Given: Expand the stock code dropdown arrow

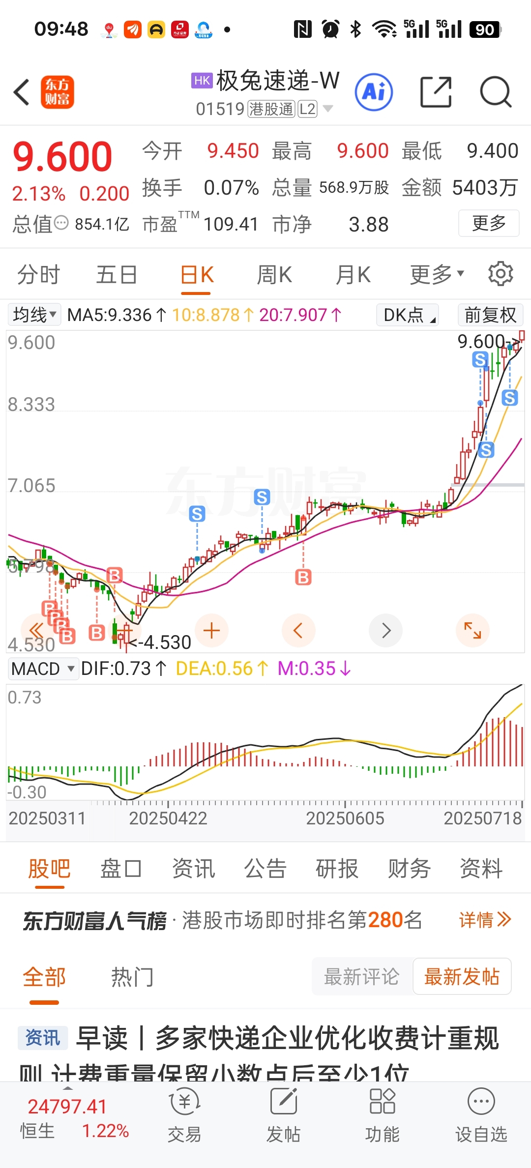Looking at the screenshot, I should click(x=327, y=109).
